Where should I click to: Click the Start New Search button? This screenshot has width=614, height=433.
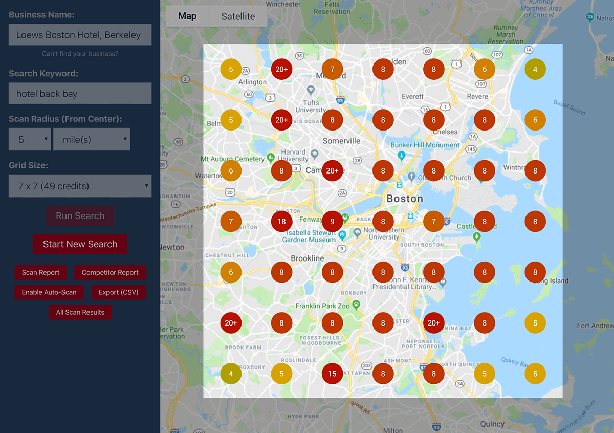point(80,244)
